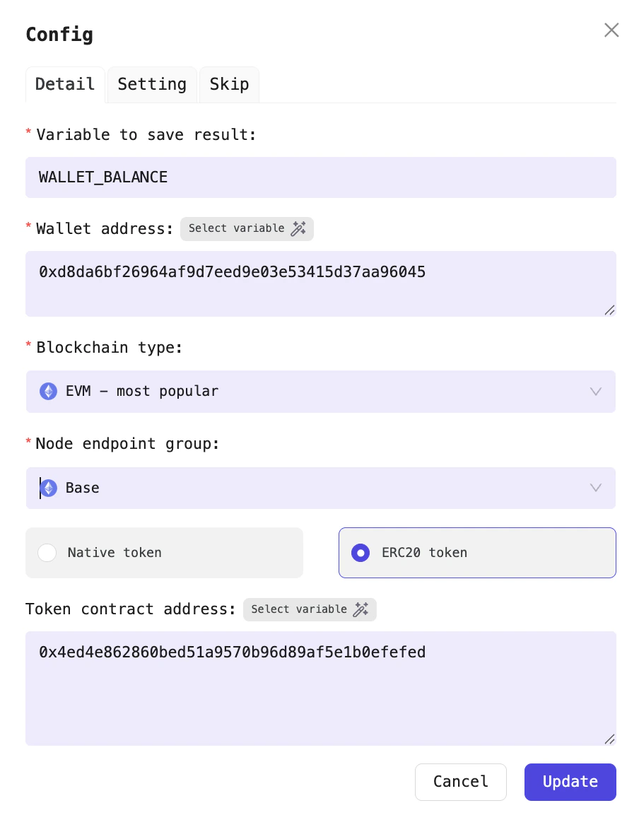Viewport: 639px width, 820px height.
Task: Click the resize grip of the wallet address box
Action: pyautogui.click(x=609, y=310)
